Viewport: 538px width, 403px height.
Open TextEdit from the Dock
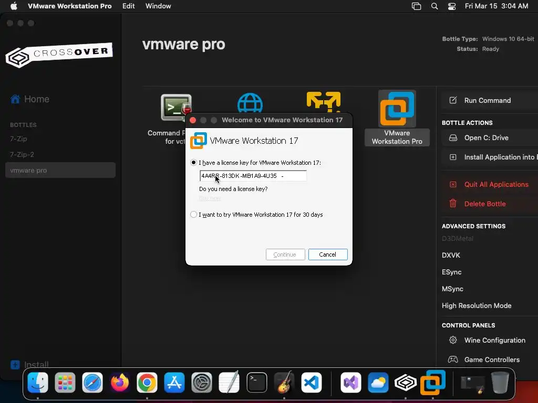tap(229, 383)
